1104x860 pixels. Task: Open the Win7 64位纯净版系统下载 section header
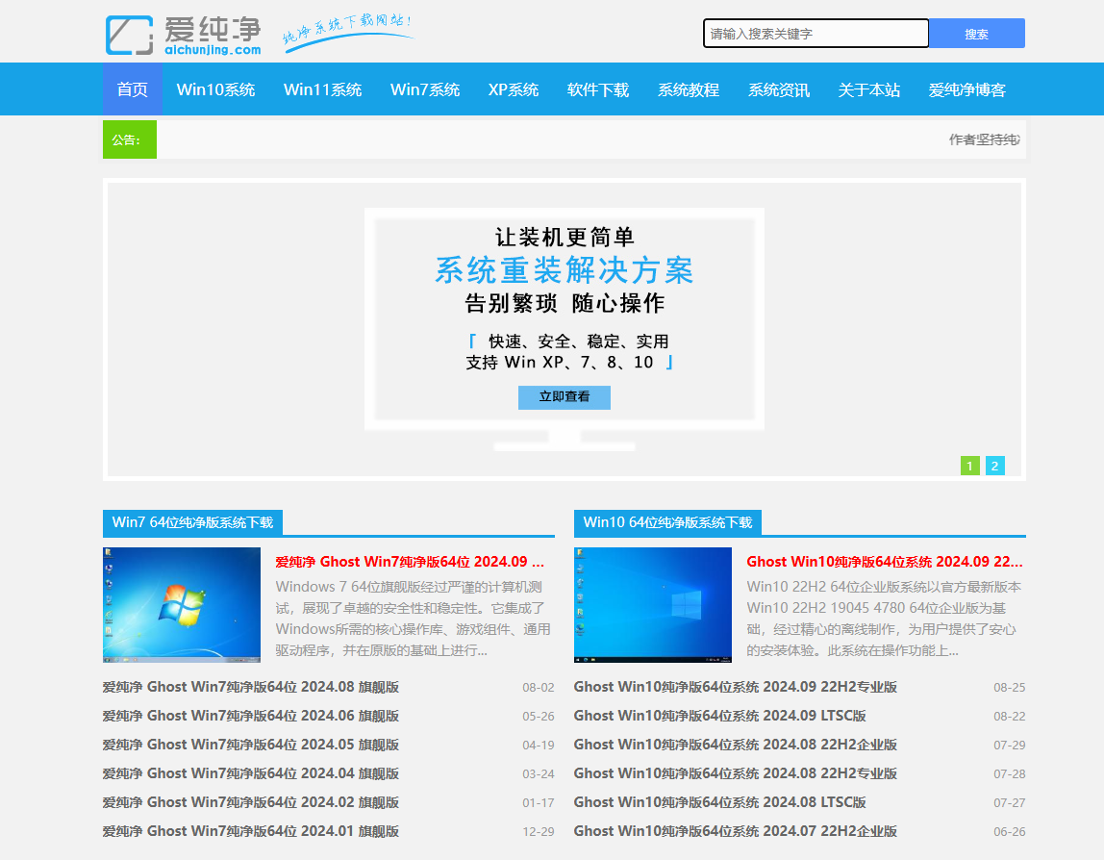click(193, 522)
